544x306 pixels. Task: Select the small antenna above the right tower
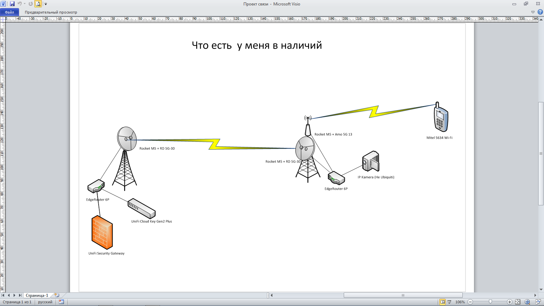pyautogui.click(x=308, y=125)
